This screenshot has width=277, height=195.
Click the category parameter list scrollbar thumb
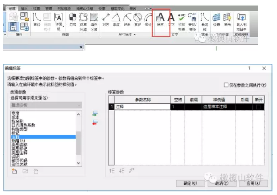pos(79,143)
